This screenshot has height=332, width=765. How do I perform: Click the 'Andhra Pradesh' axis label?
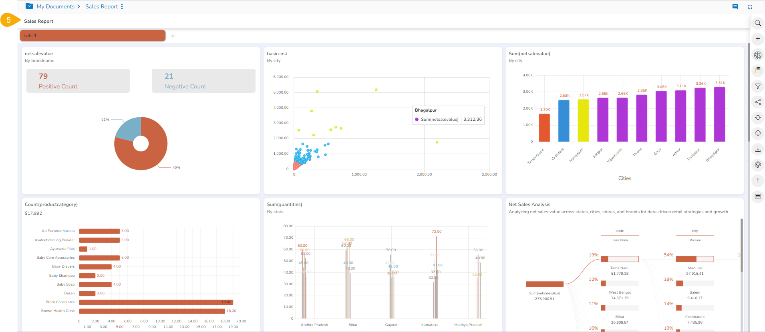coord(314,325)
